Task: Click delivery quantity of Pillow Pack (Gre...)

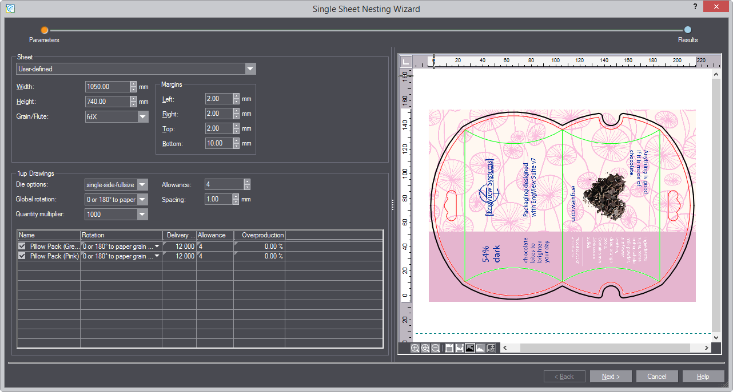Action: [180, 246]
